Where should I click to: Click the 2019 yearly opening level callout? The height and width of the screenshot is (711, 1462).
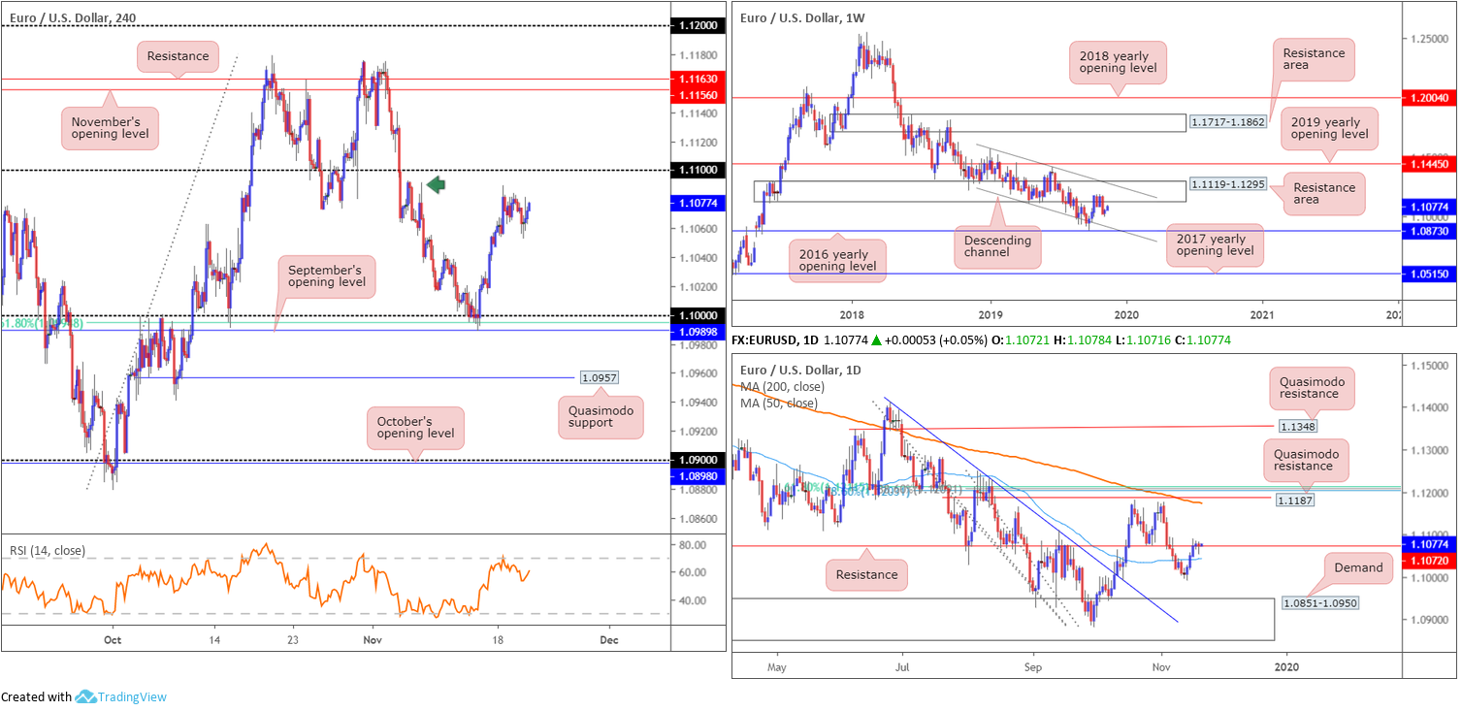click(x=1329, y=129)
